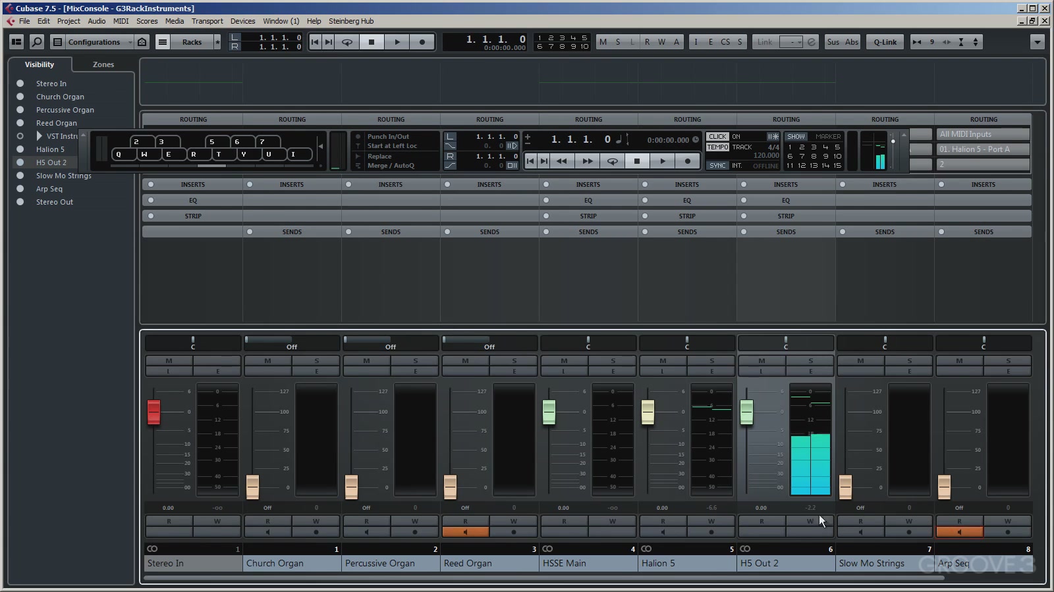
Task: Open the toolbar setup arrow at far right
Action: coord(1037,42)
